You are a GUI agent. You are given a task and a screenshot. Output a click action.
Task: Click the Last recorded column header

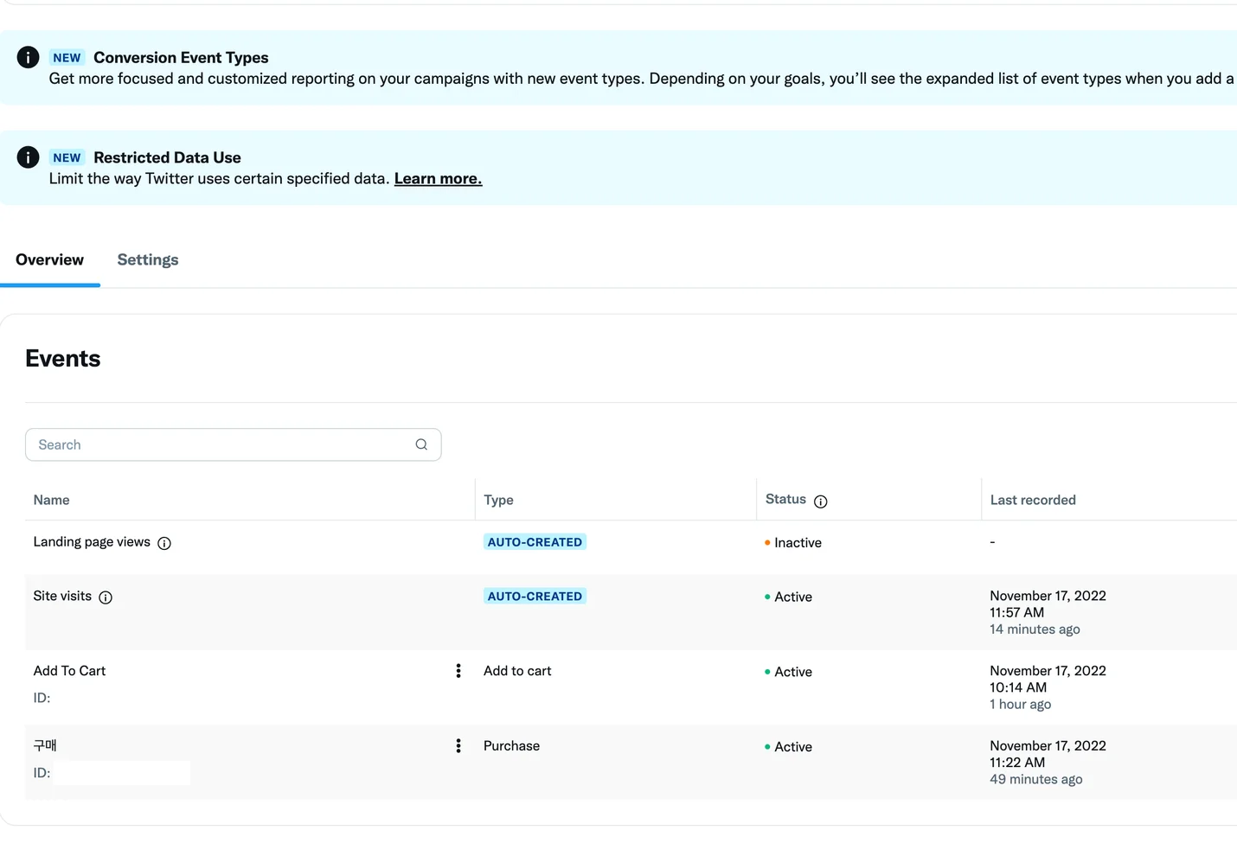tap(1033, 500)
